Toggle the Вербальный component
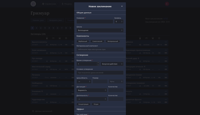 tap(83, 41)
